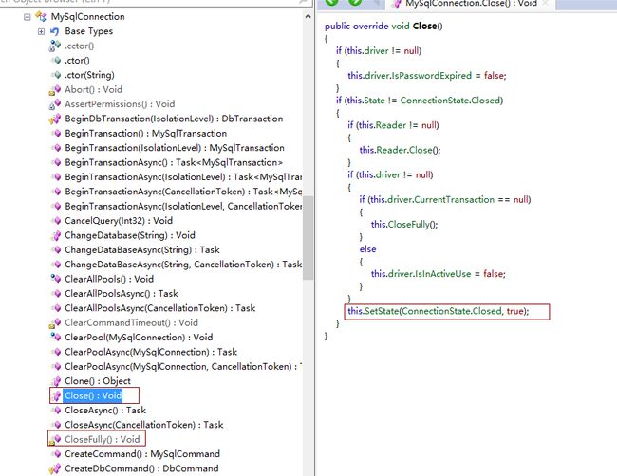The image size is (617, 476).
Task: Click the .cctor() static constructor icon
Action: click(55, 46)
